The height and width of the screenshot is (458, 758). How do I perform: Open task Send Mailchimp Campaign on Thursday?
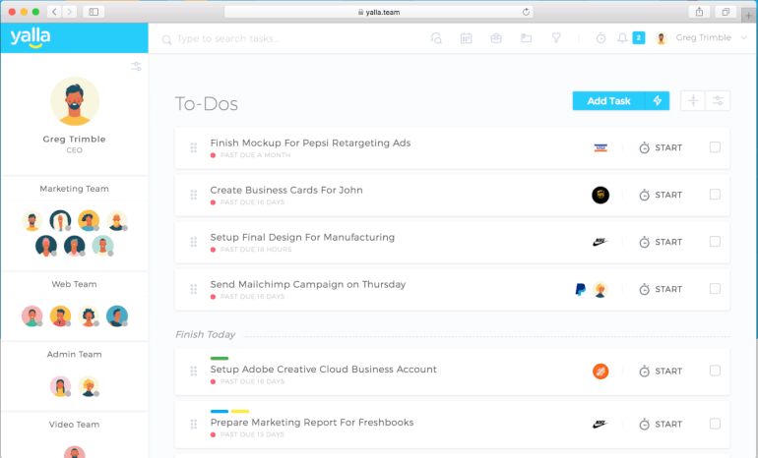tap(308, 284)
